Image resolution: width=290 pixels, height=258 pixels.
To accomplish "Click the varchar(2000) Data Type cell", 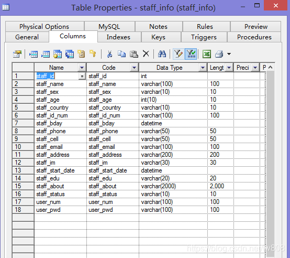I will pos(173,186).
